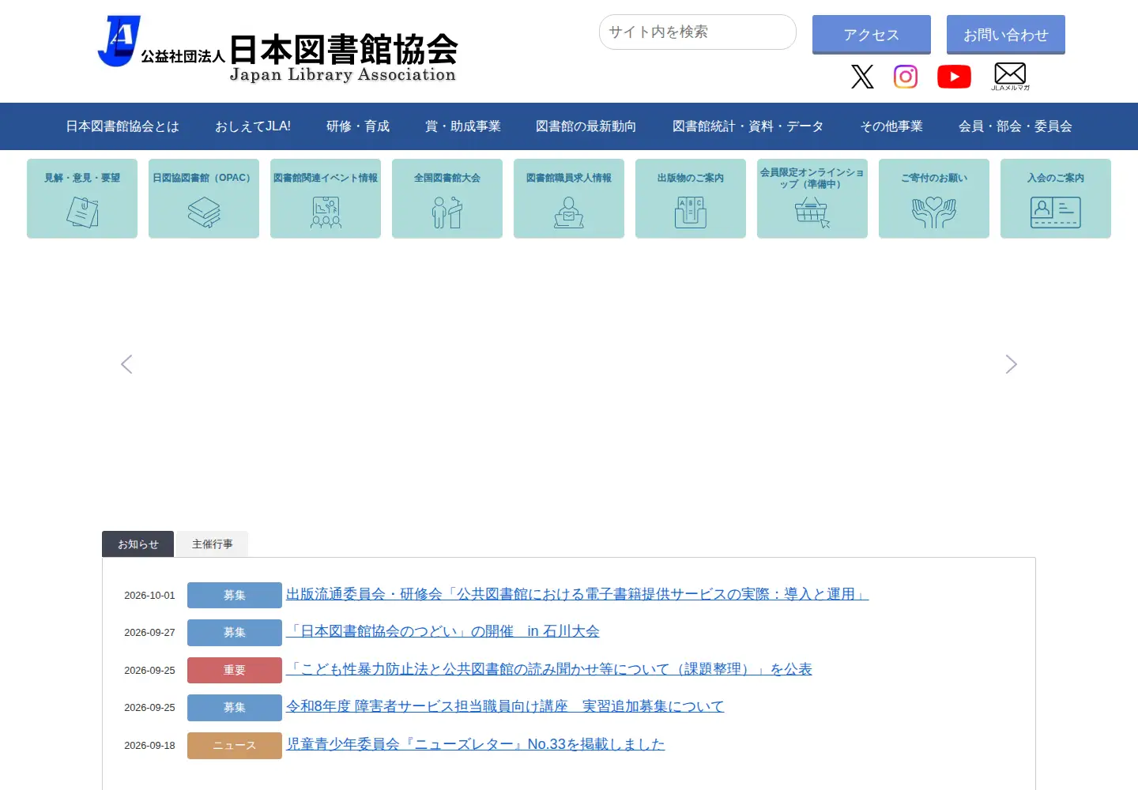Focus the サイト内を検索 search field

tap(698, 32)
